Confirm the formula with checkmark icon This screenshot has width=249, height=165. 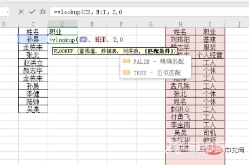point(32,11)
